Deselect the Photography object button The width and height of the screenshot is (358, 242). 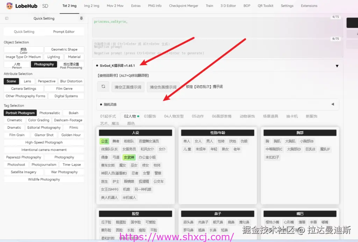point(44,64)
